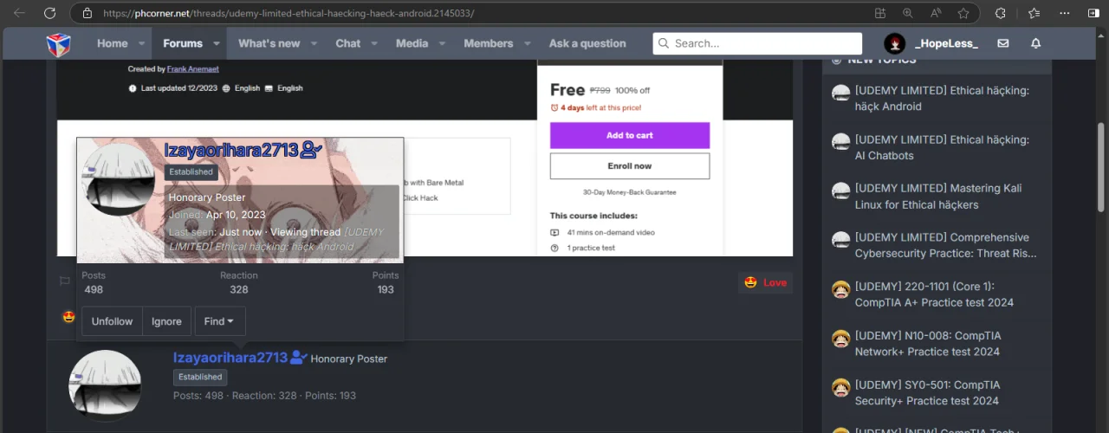Image resolution: width=1109 pixels, height=433 pixels.
Task: Open topic 'Mastering Kali Linux for Ethical häçkers'
Action: click(x=938, y=197)
